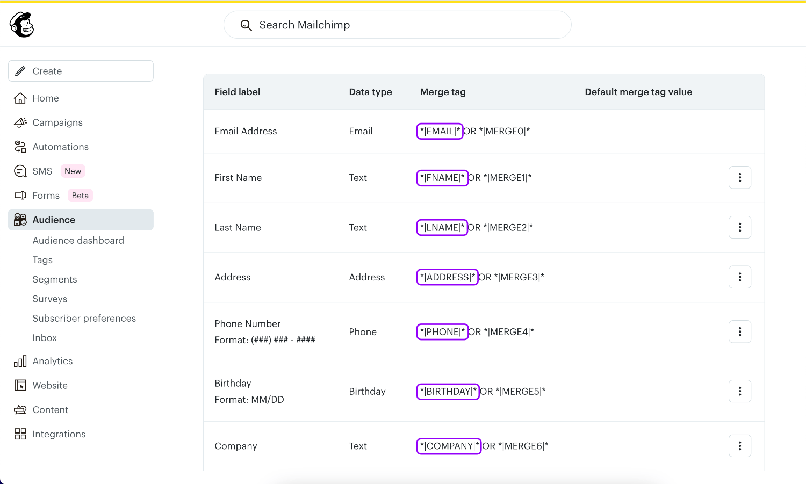Click the SMS chat bubble icon
The width and height of the screenshot is (806, 484).
point(20,171)
